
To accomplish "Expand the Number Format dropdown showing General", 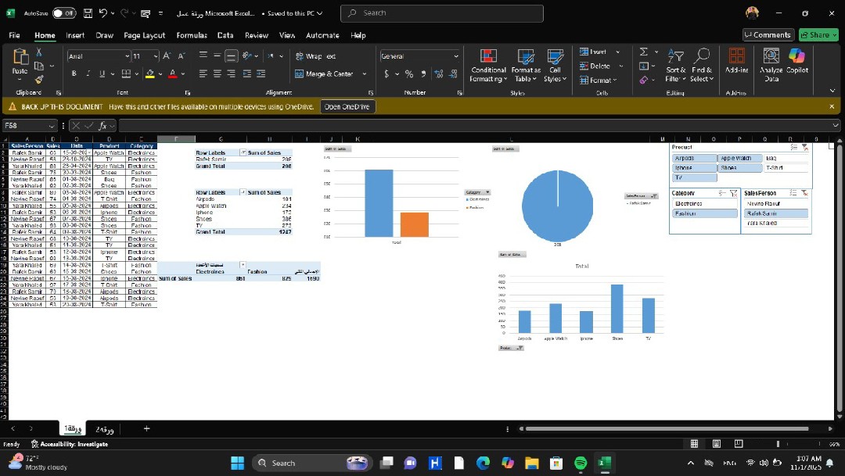I will coord(456,56).
